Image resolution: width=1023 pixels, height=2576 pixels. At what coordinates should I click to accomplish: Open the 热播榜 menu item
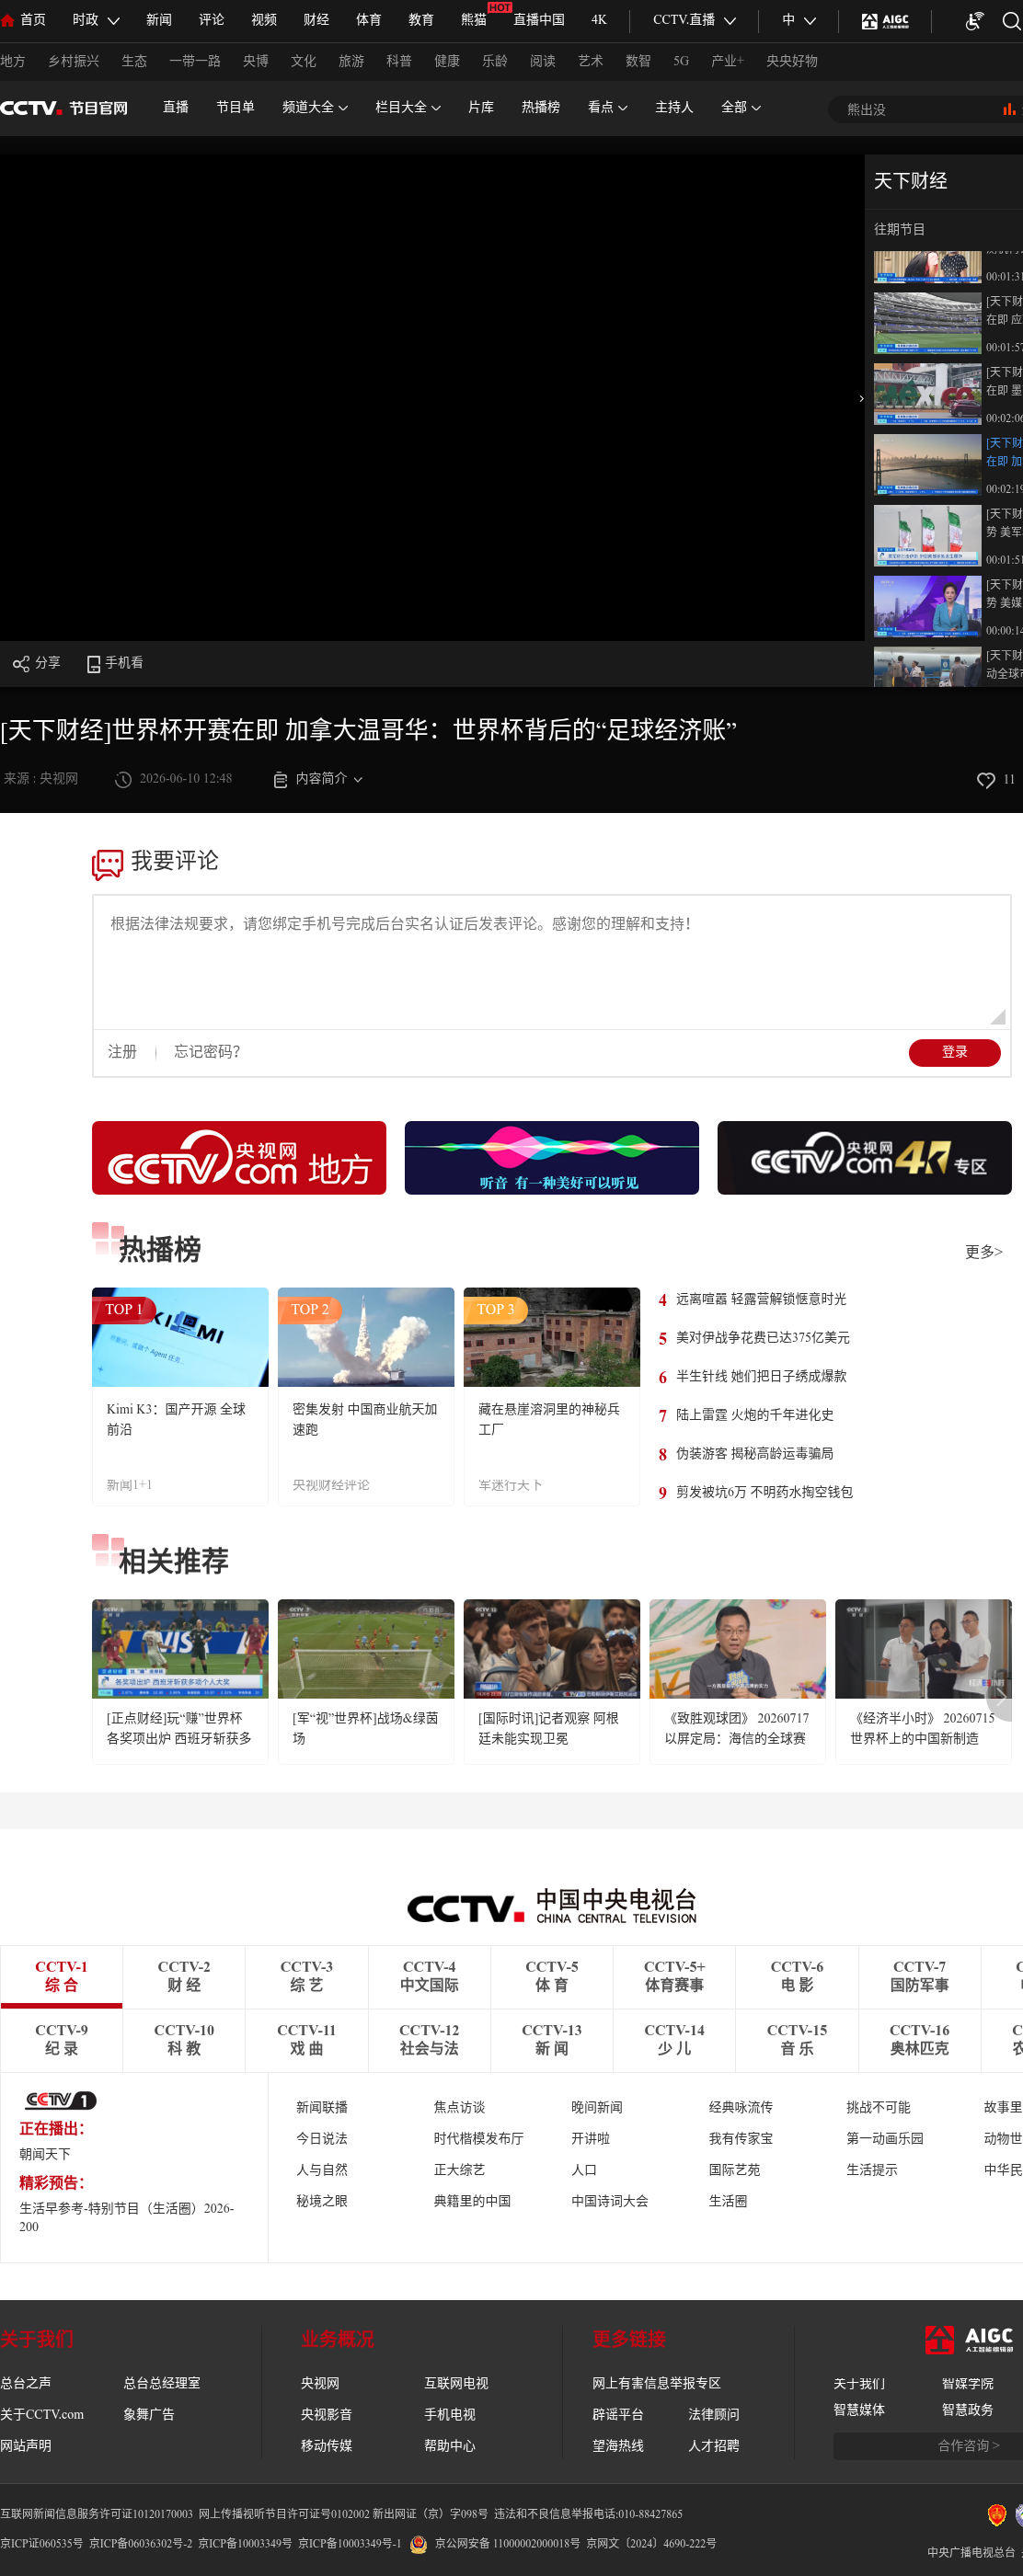[x=540, y=107]
